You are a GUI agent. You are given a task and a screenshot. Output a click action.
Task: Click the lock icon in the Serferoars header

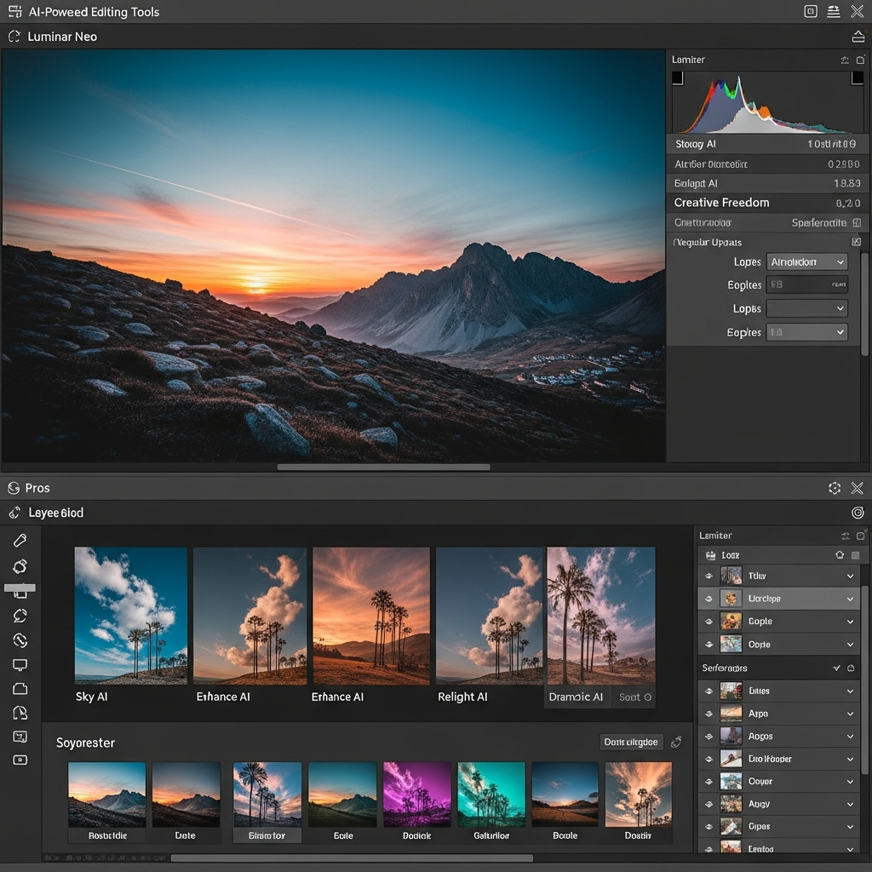(x=851, y=668)
